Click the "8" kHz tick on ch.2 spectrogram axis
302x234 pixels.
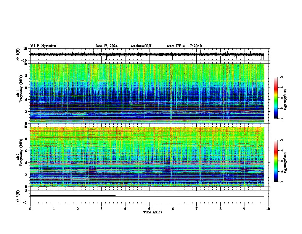pyautogui.click(x=27, y=139)
